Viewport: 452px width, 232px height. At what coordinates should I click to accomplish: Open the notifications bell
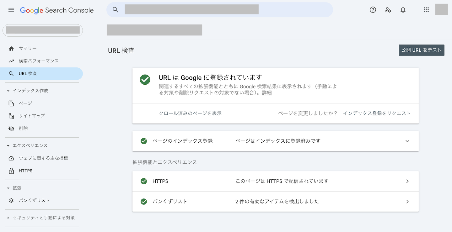coord(403,10)
